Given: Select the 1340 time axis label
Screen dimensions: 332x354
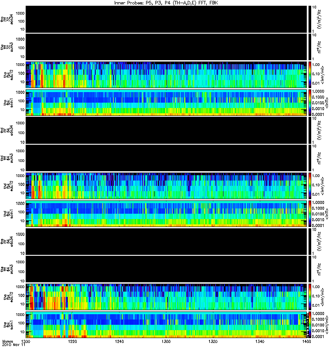Looking at the screenshot, I should 260,341.
